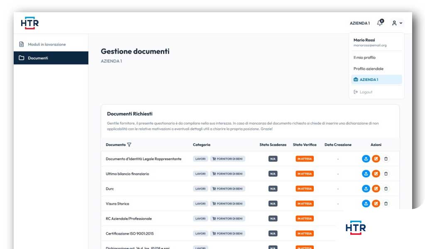Image resolution: width=425 pixels, height=249 pixels.
Task: Upload file for Ultimo bilancio finanziario
Action: click(x=366, y=173)
